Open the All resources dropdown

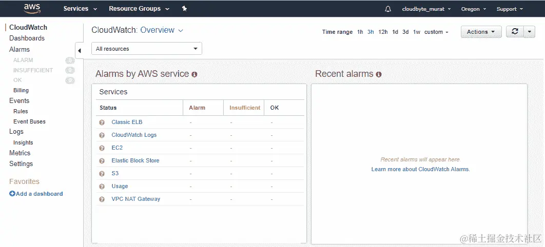[147, 49]
